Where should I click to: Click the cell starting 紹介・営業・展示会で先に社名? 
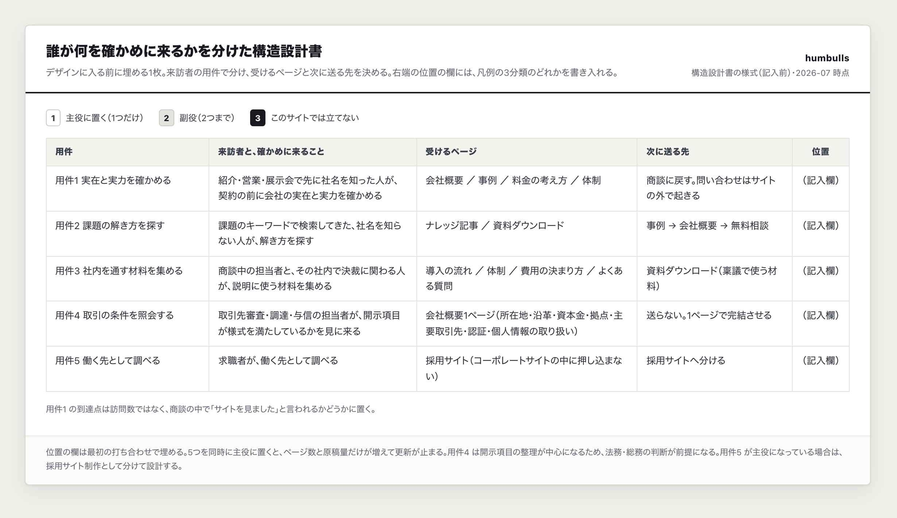[313, 189]
